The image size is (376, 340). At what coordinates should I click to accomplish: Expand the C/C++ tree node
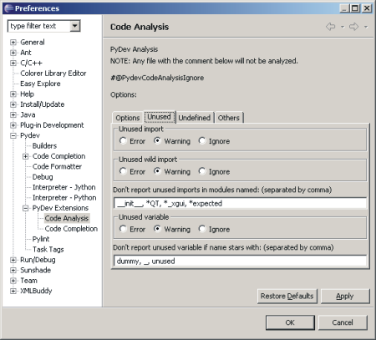tap(13, 63)
